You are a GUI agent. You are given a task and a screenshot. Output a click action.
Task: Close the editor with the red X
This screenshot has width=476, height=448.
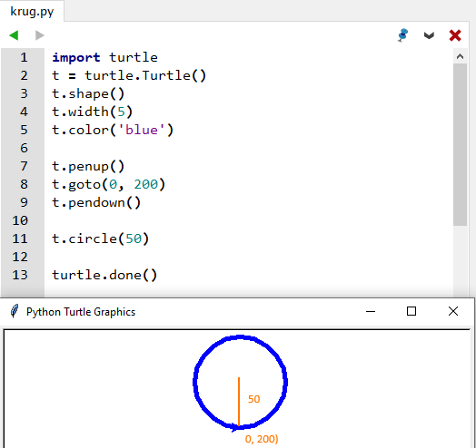[455, 35]
